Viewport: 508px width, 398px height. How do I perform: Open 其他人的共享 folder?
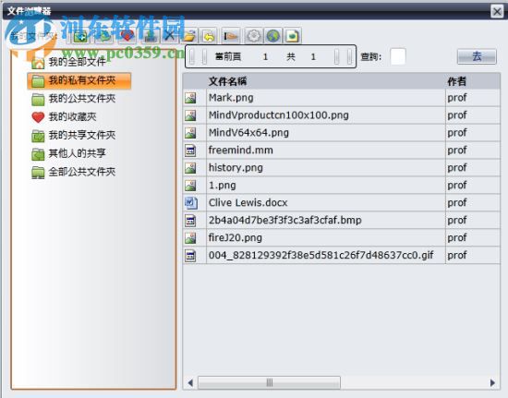click(x=77, y=153)
